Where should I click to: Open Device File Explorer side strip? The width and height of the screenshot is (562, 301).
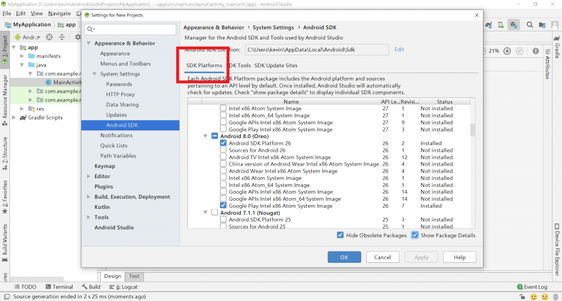pos(557,249)
